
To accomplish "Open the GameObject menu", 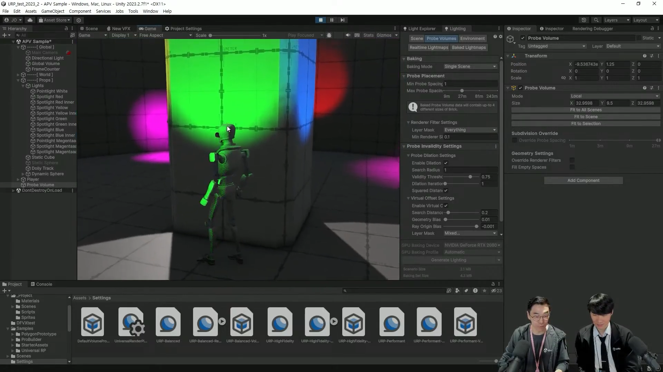I will click(52, 11).
